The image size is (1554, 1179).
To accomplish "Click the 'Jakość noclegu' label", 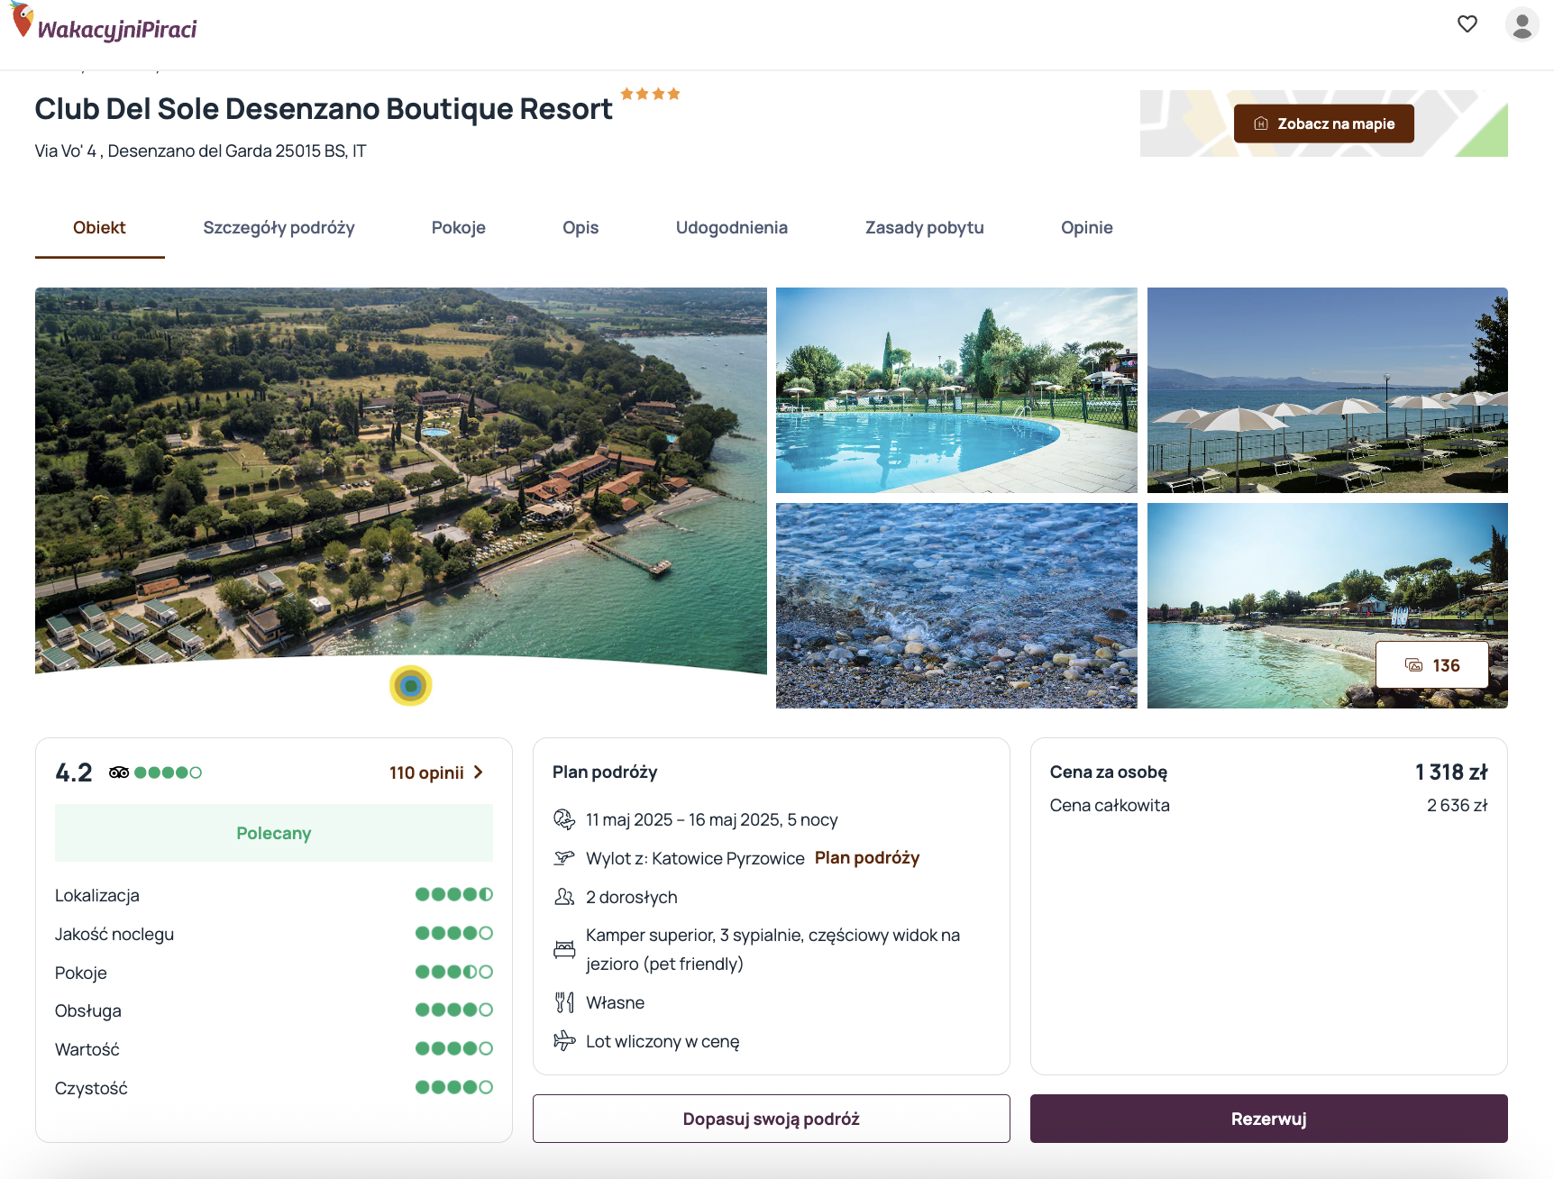I will click(x=114, y=934).
